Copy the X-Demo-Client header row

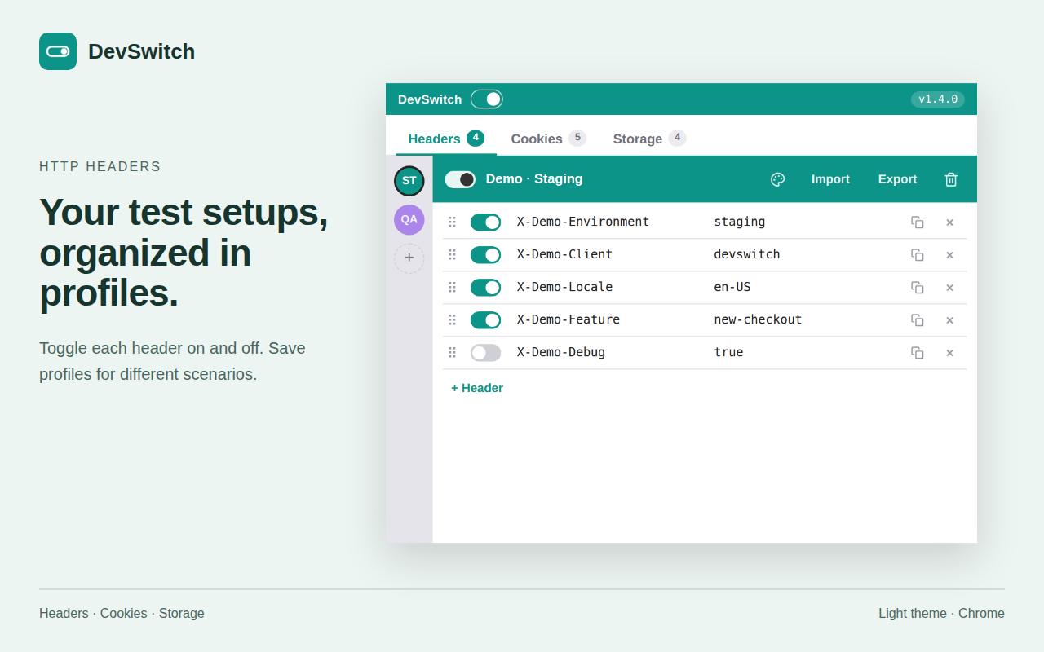pyautogui.click(x=918, y=255)
